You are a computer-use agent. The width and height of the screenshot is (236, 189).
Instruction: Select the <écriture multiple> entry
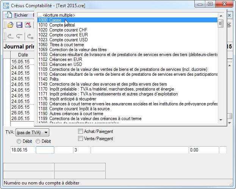(x=127, y=15)
